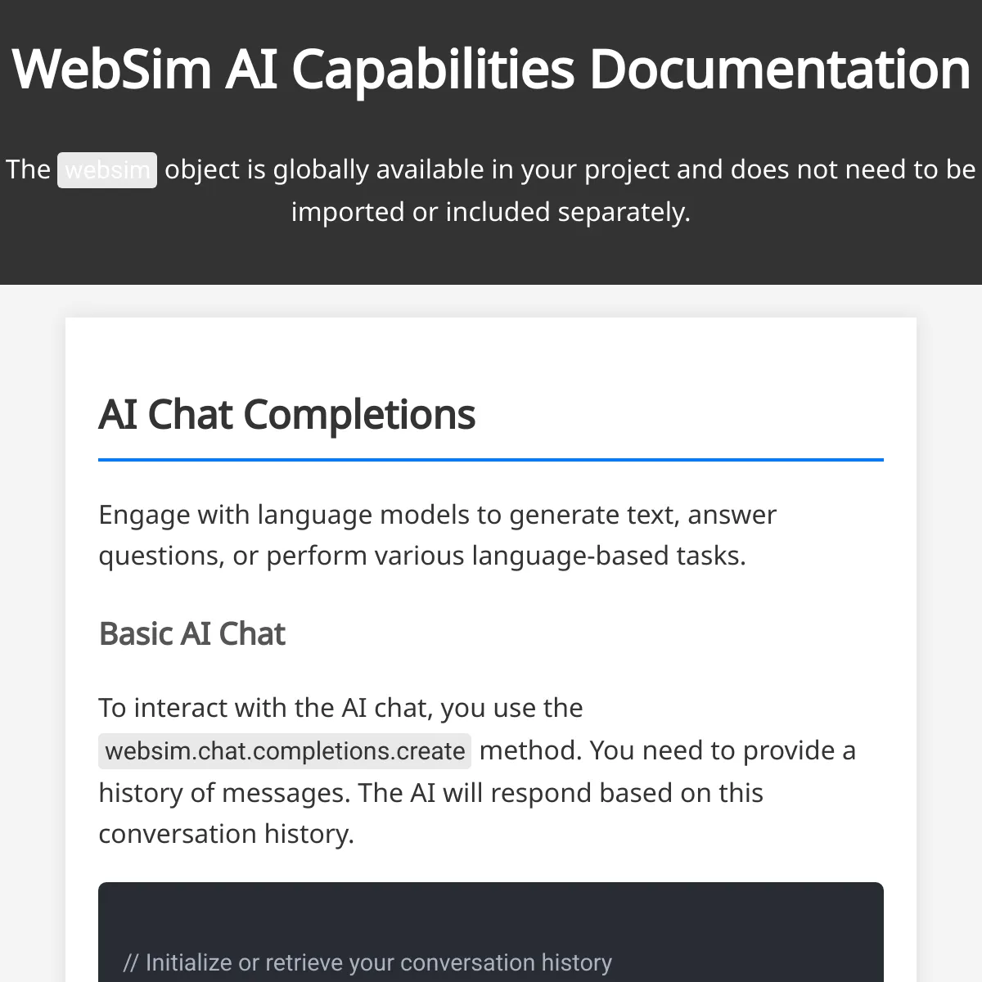Click the word 'WebSim' in the page title
Image resolution: width=982 pixels, height=982 pixels.
112,69
